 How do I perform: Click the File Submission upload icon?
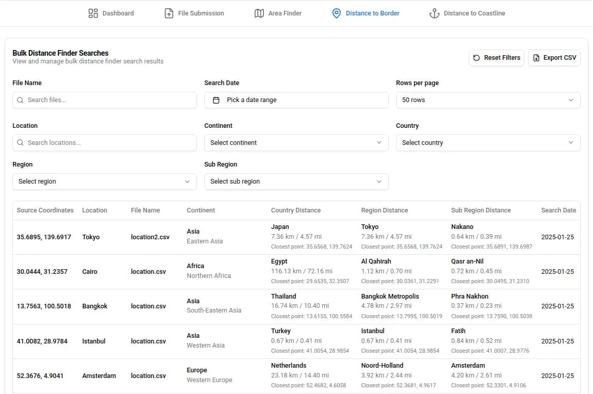[169, 13]
